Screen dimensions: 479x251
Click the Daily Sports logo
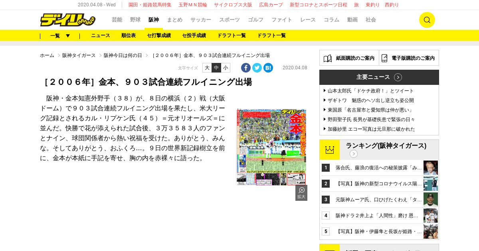coord(67,20)
